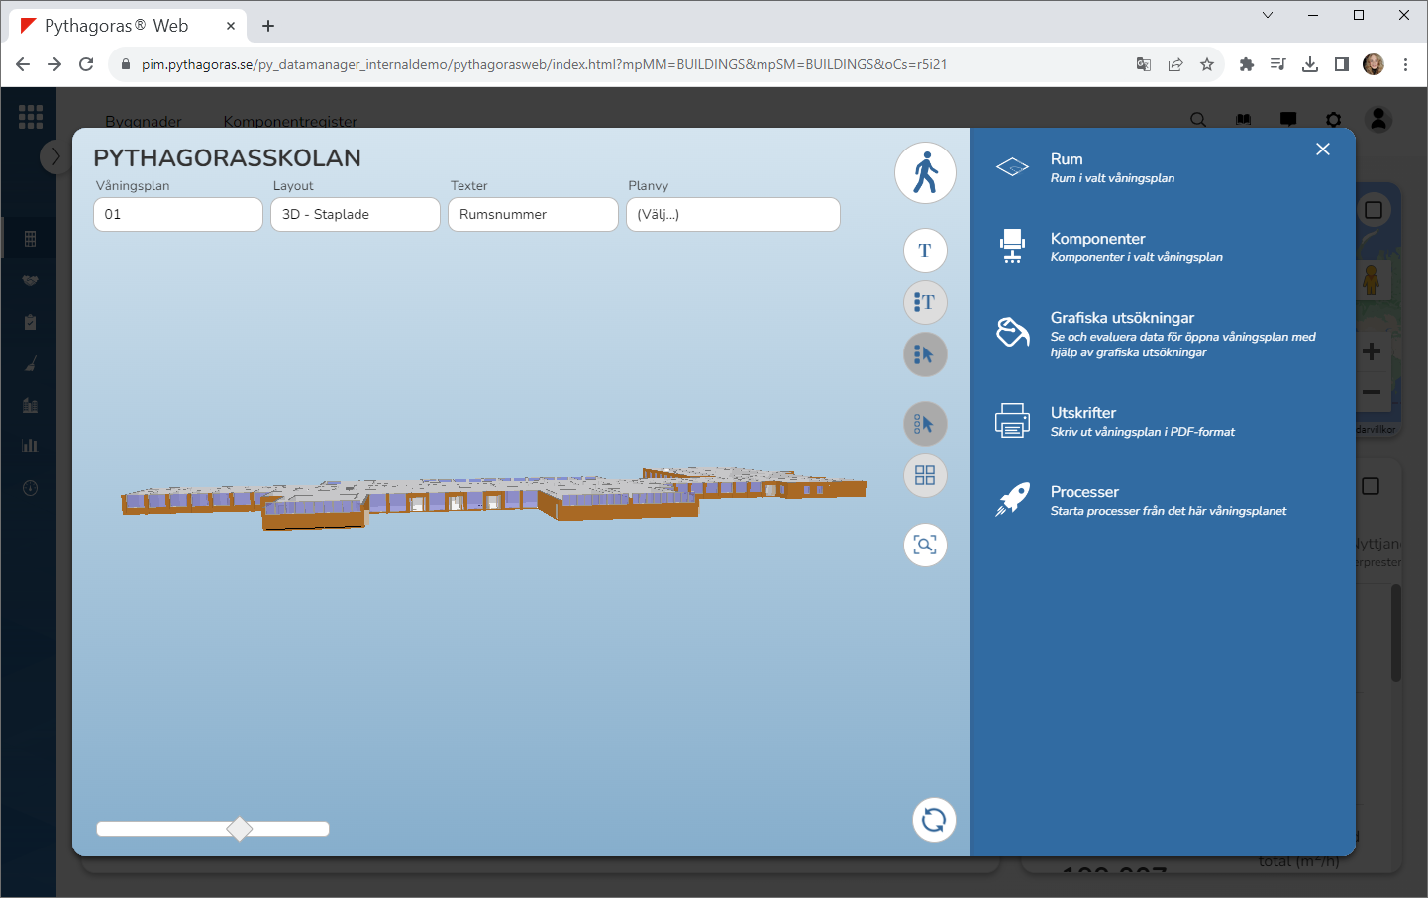Screen dimensions: 1428x898
Task: Toggle text display with the T button
Action: [x=925, y=250]
